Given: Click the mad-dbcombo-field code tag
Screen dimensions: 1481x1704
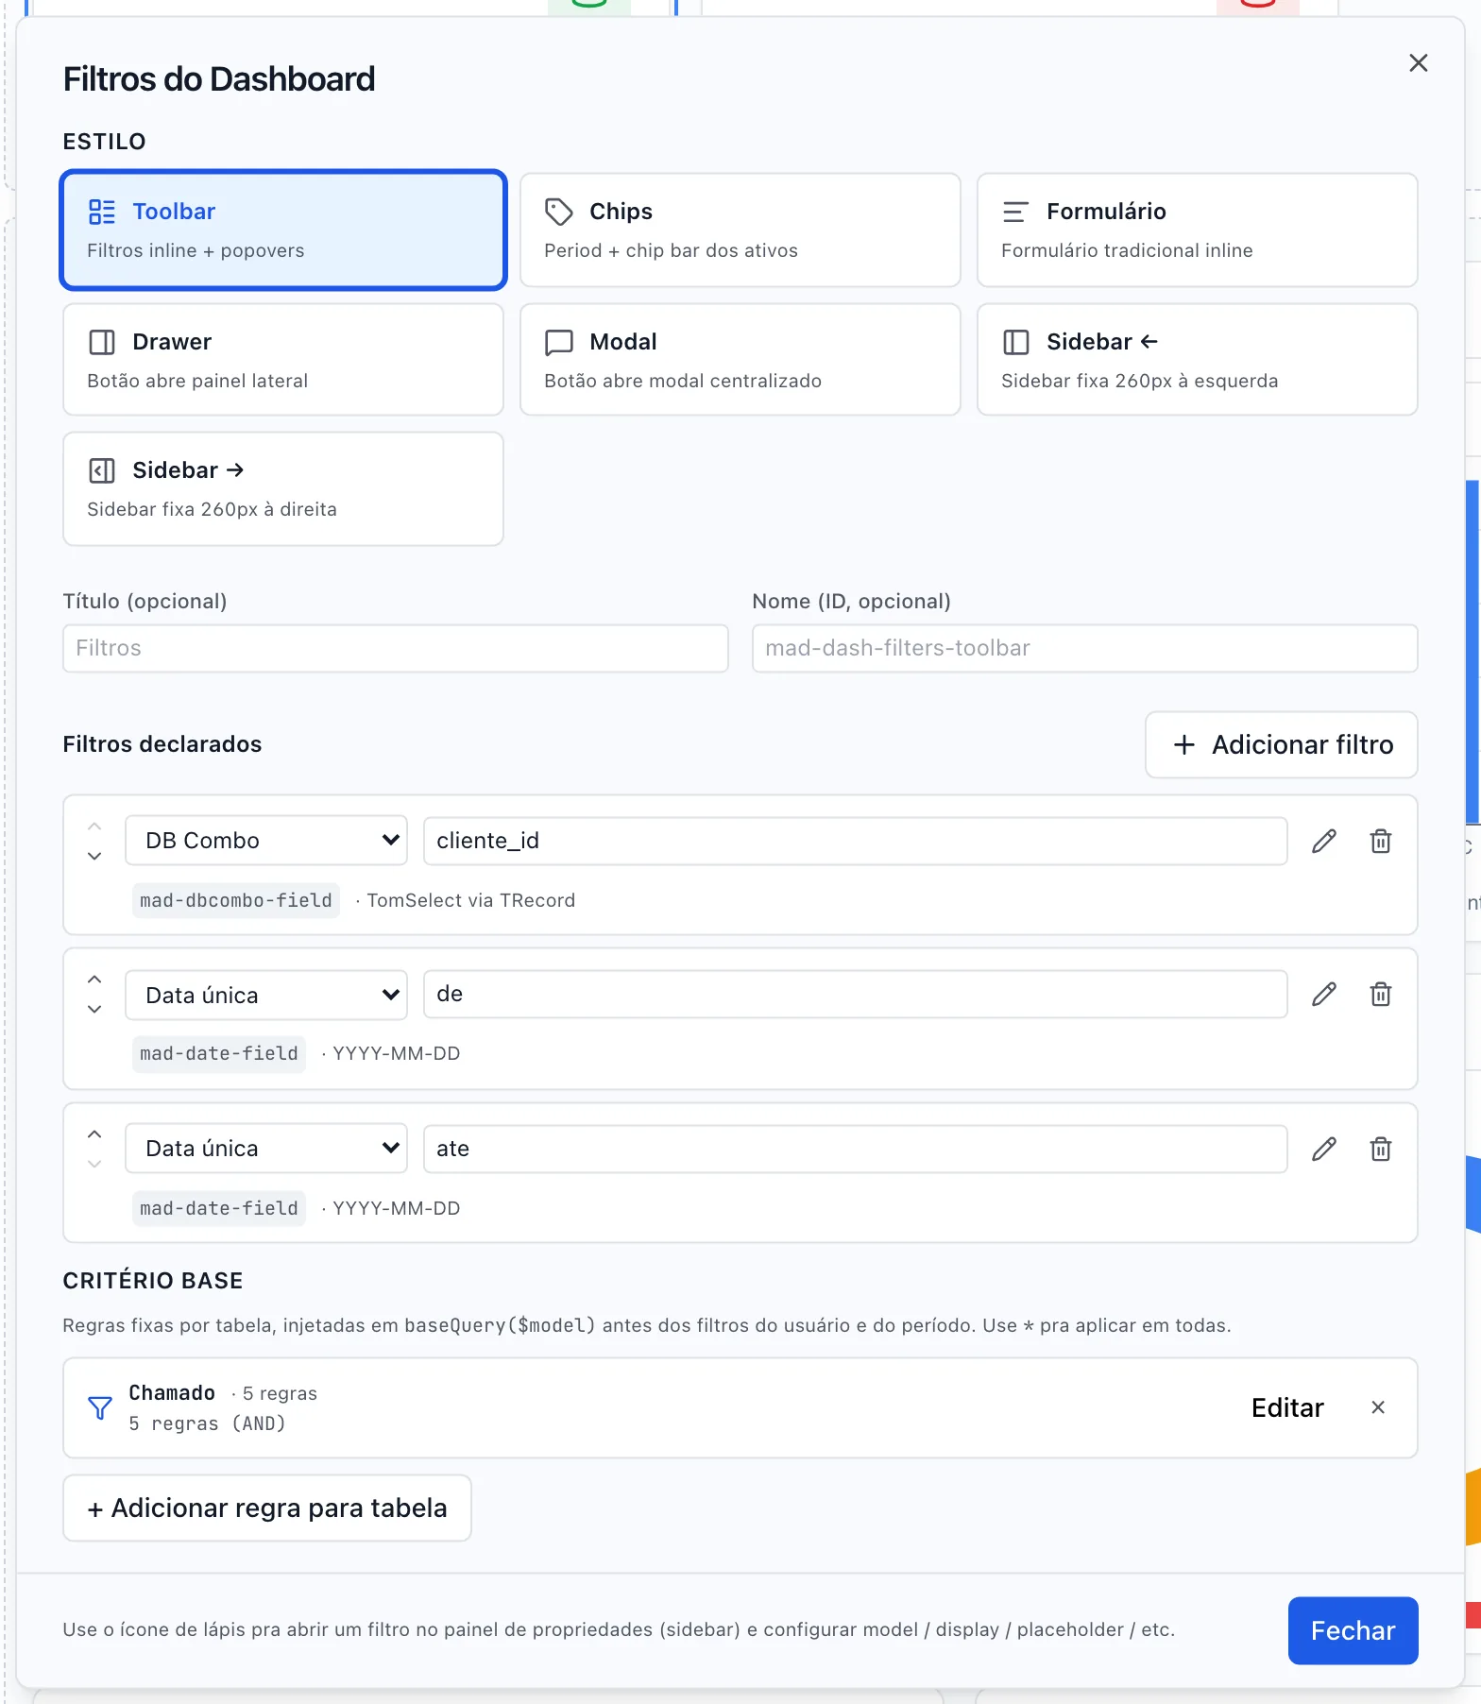Looking at the screenshot, I should (x=236, y=900).
